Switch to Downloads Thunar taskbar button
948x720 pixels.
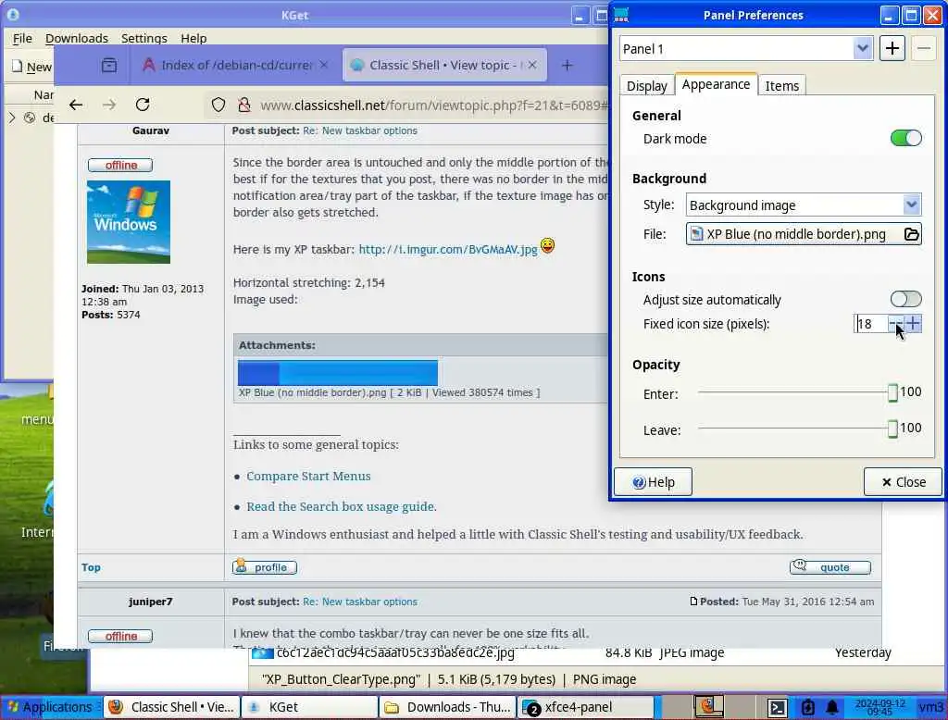pos(447,707)
